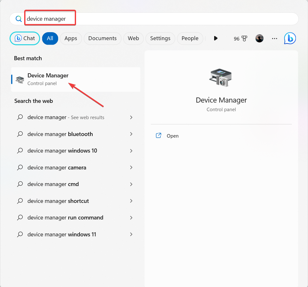Select 'device manager bluetooth' suggestion
The width and height of the screenshot is (308, 287).
pos(76,134)
